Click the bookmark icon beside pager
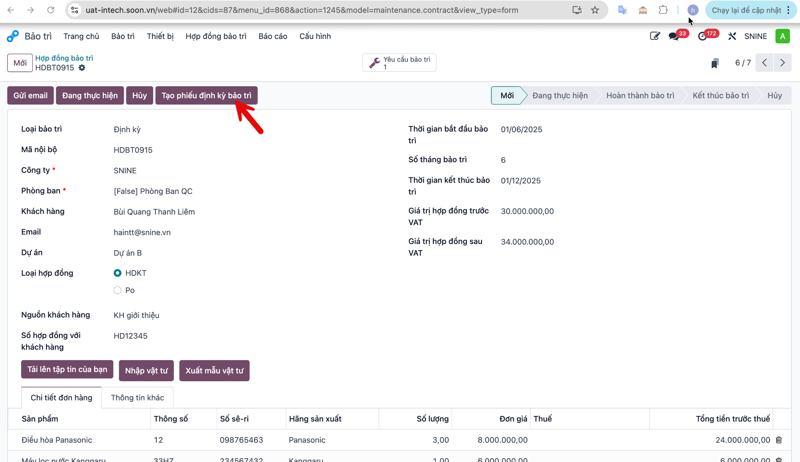This screenshot has height=462, width=800. (715, 63)
